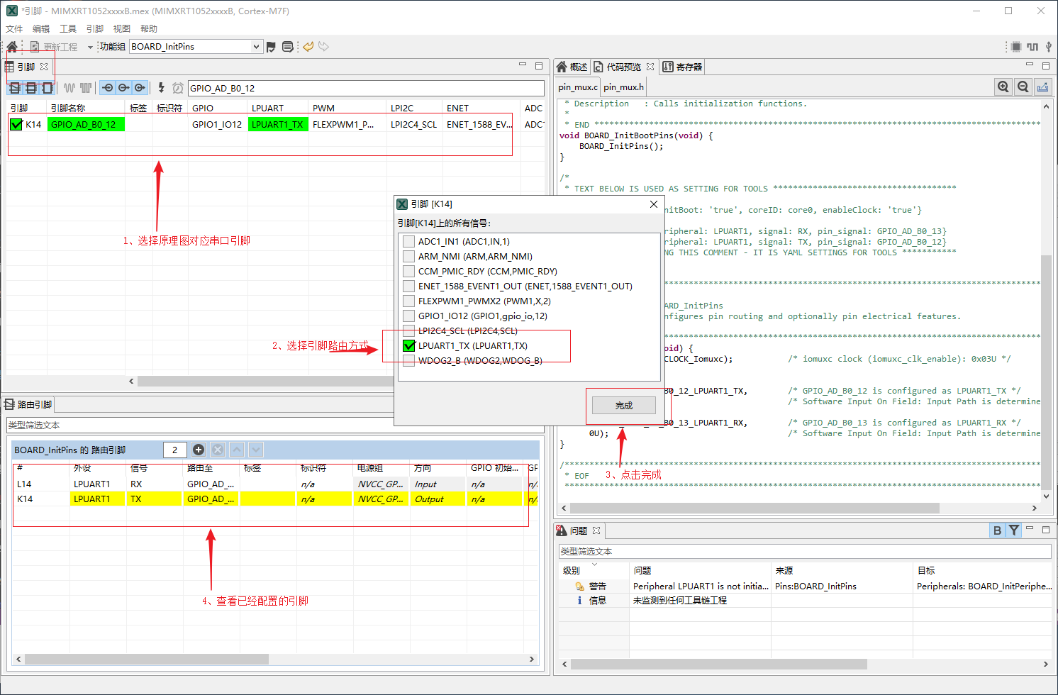Click the lightning bolt icon in pins toolbar
This screenshot has width=1058, height=695.
(161, 88)
